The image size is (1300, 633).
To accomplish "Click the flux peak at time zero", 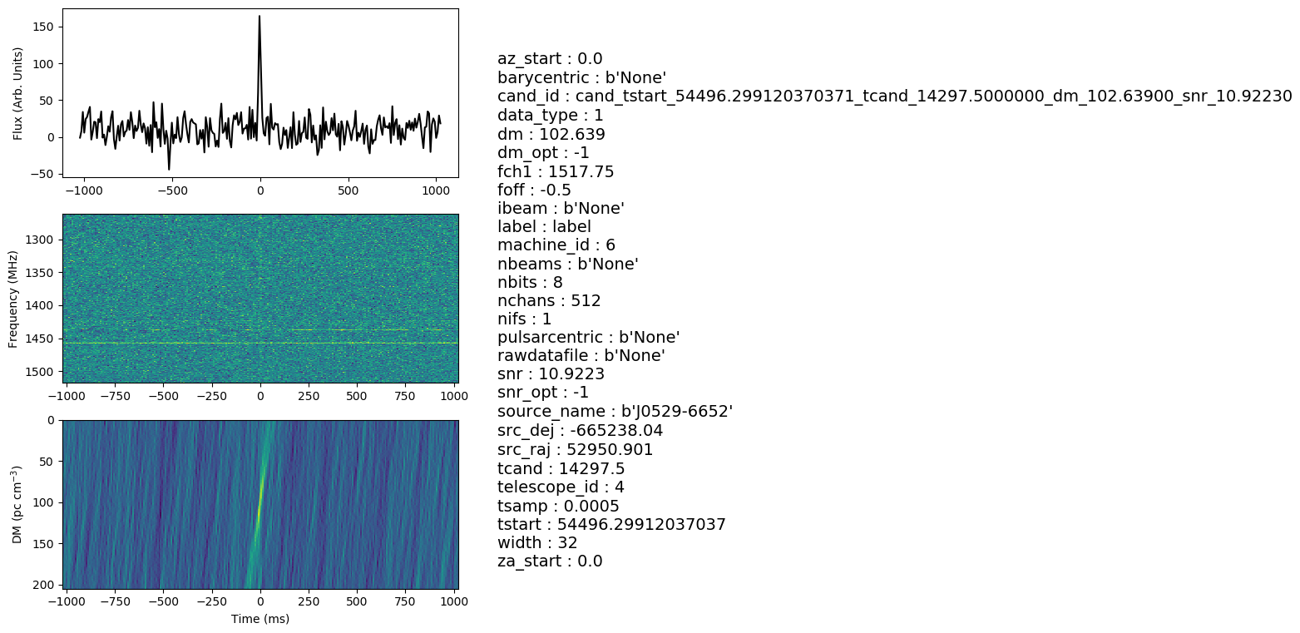I will click(x=260, y=18).
